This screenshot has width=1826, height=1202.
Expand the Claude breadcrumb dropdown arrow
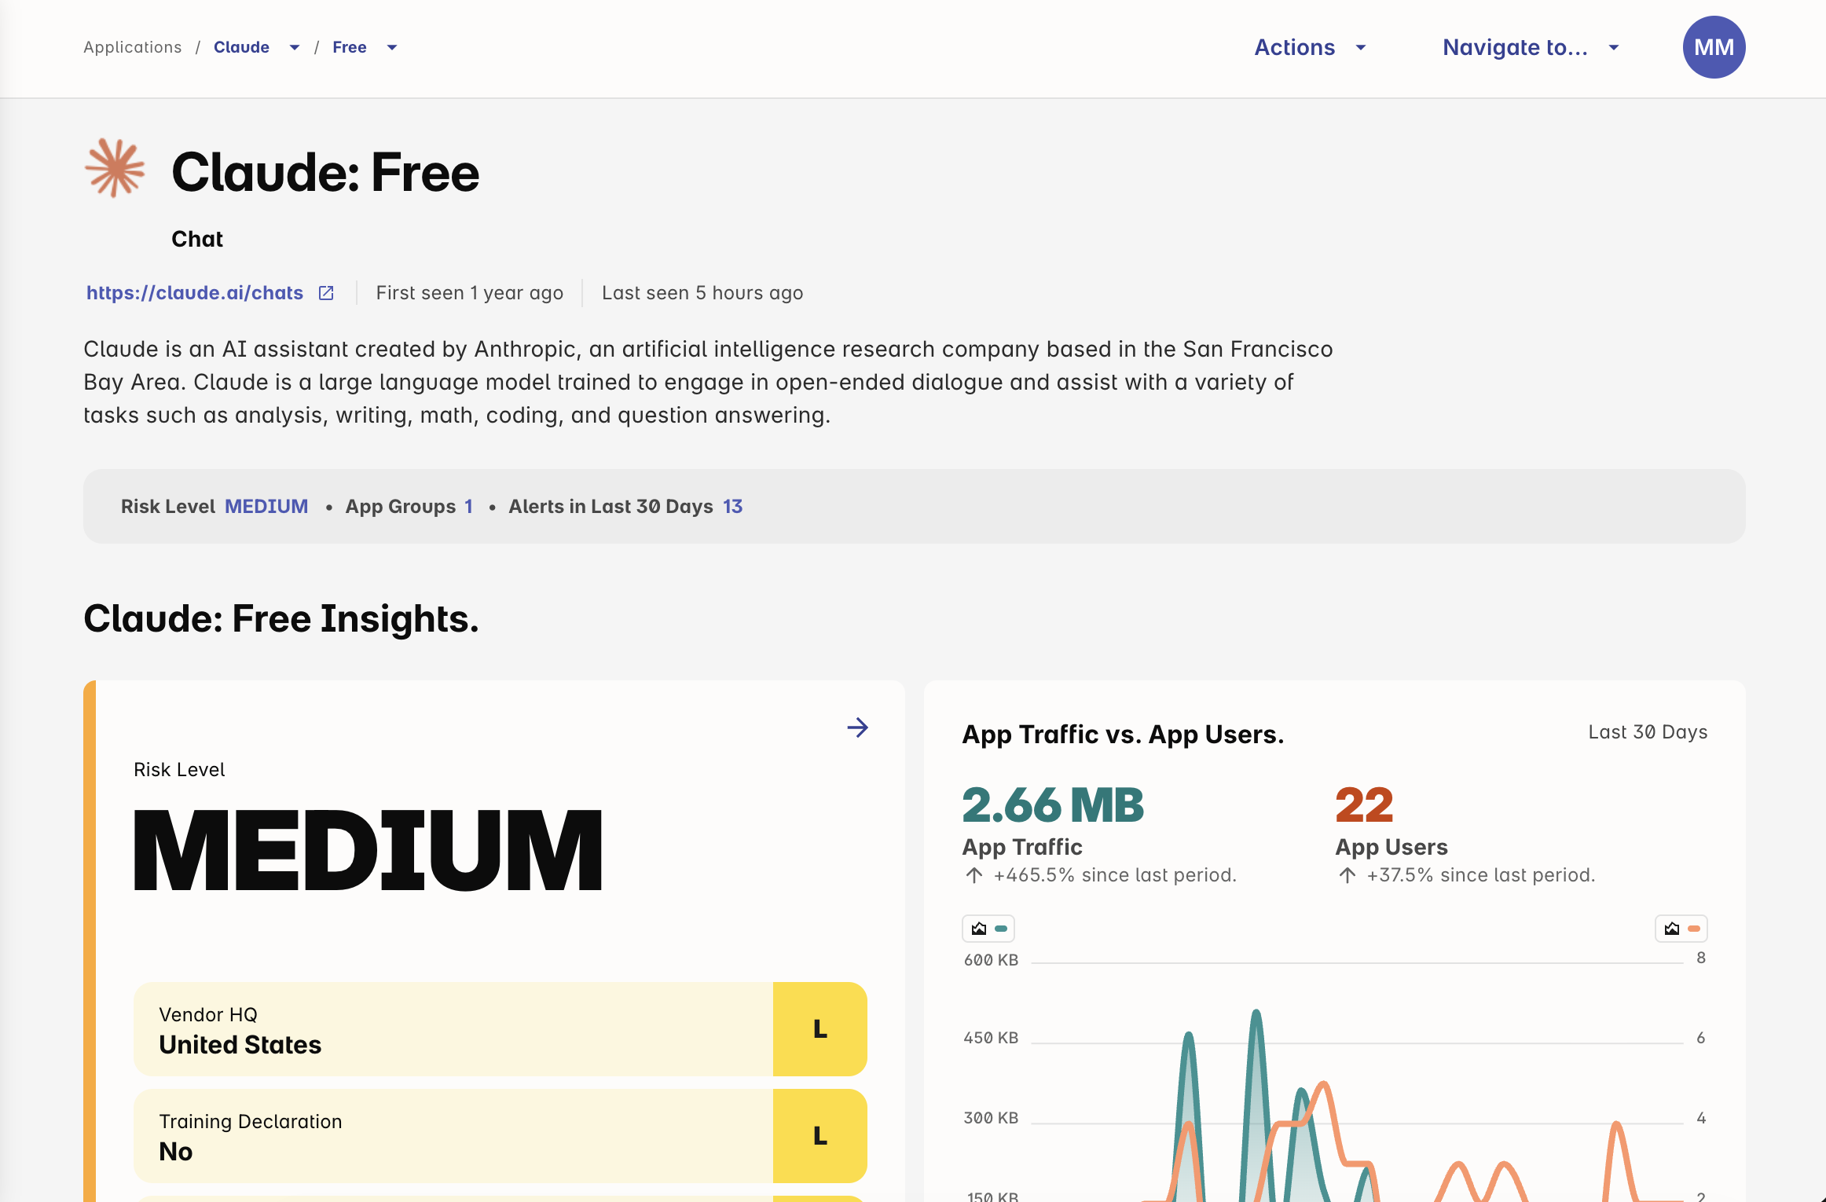(x=295, y=48)
